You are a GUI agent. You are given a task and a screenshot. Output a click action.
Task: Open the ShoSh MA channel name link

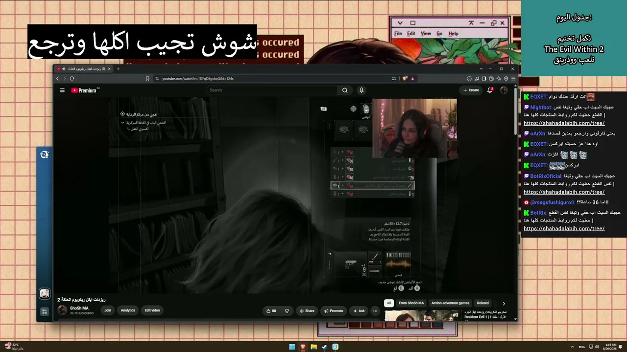[79, 308]
